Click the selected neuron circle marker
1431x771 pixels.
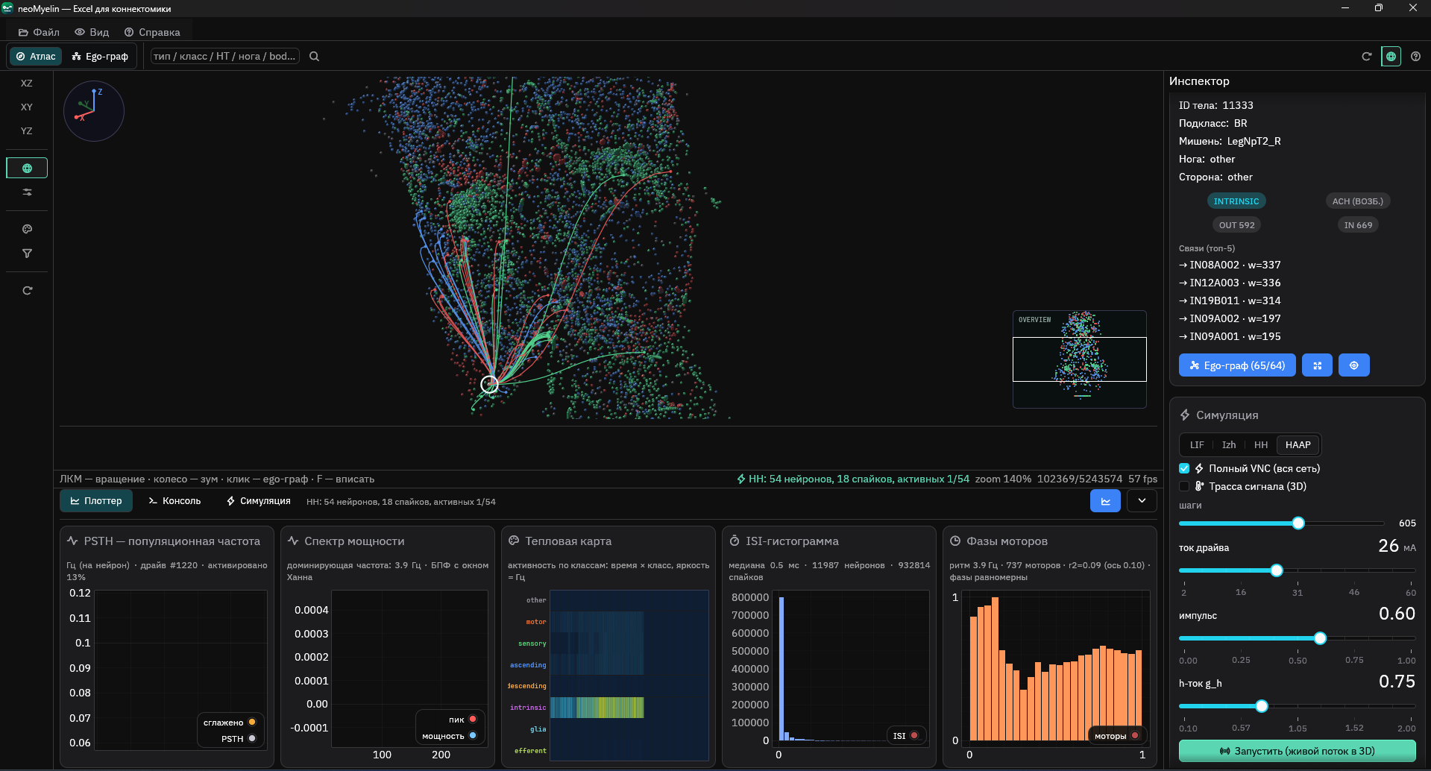click(489, 384)
